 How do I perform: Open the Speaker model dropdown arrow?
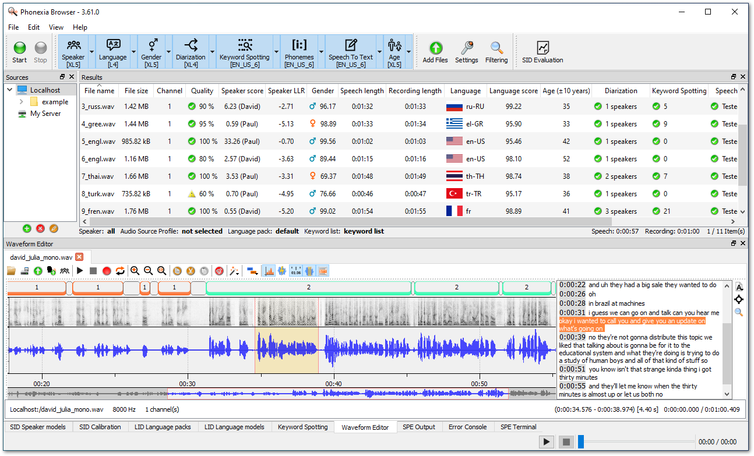[92, 51]
